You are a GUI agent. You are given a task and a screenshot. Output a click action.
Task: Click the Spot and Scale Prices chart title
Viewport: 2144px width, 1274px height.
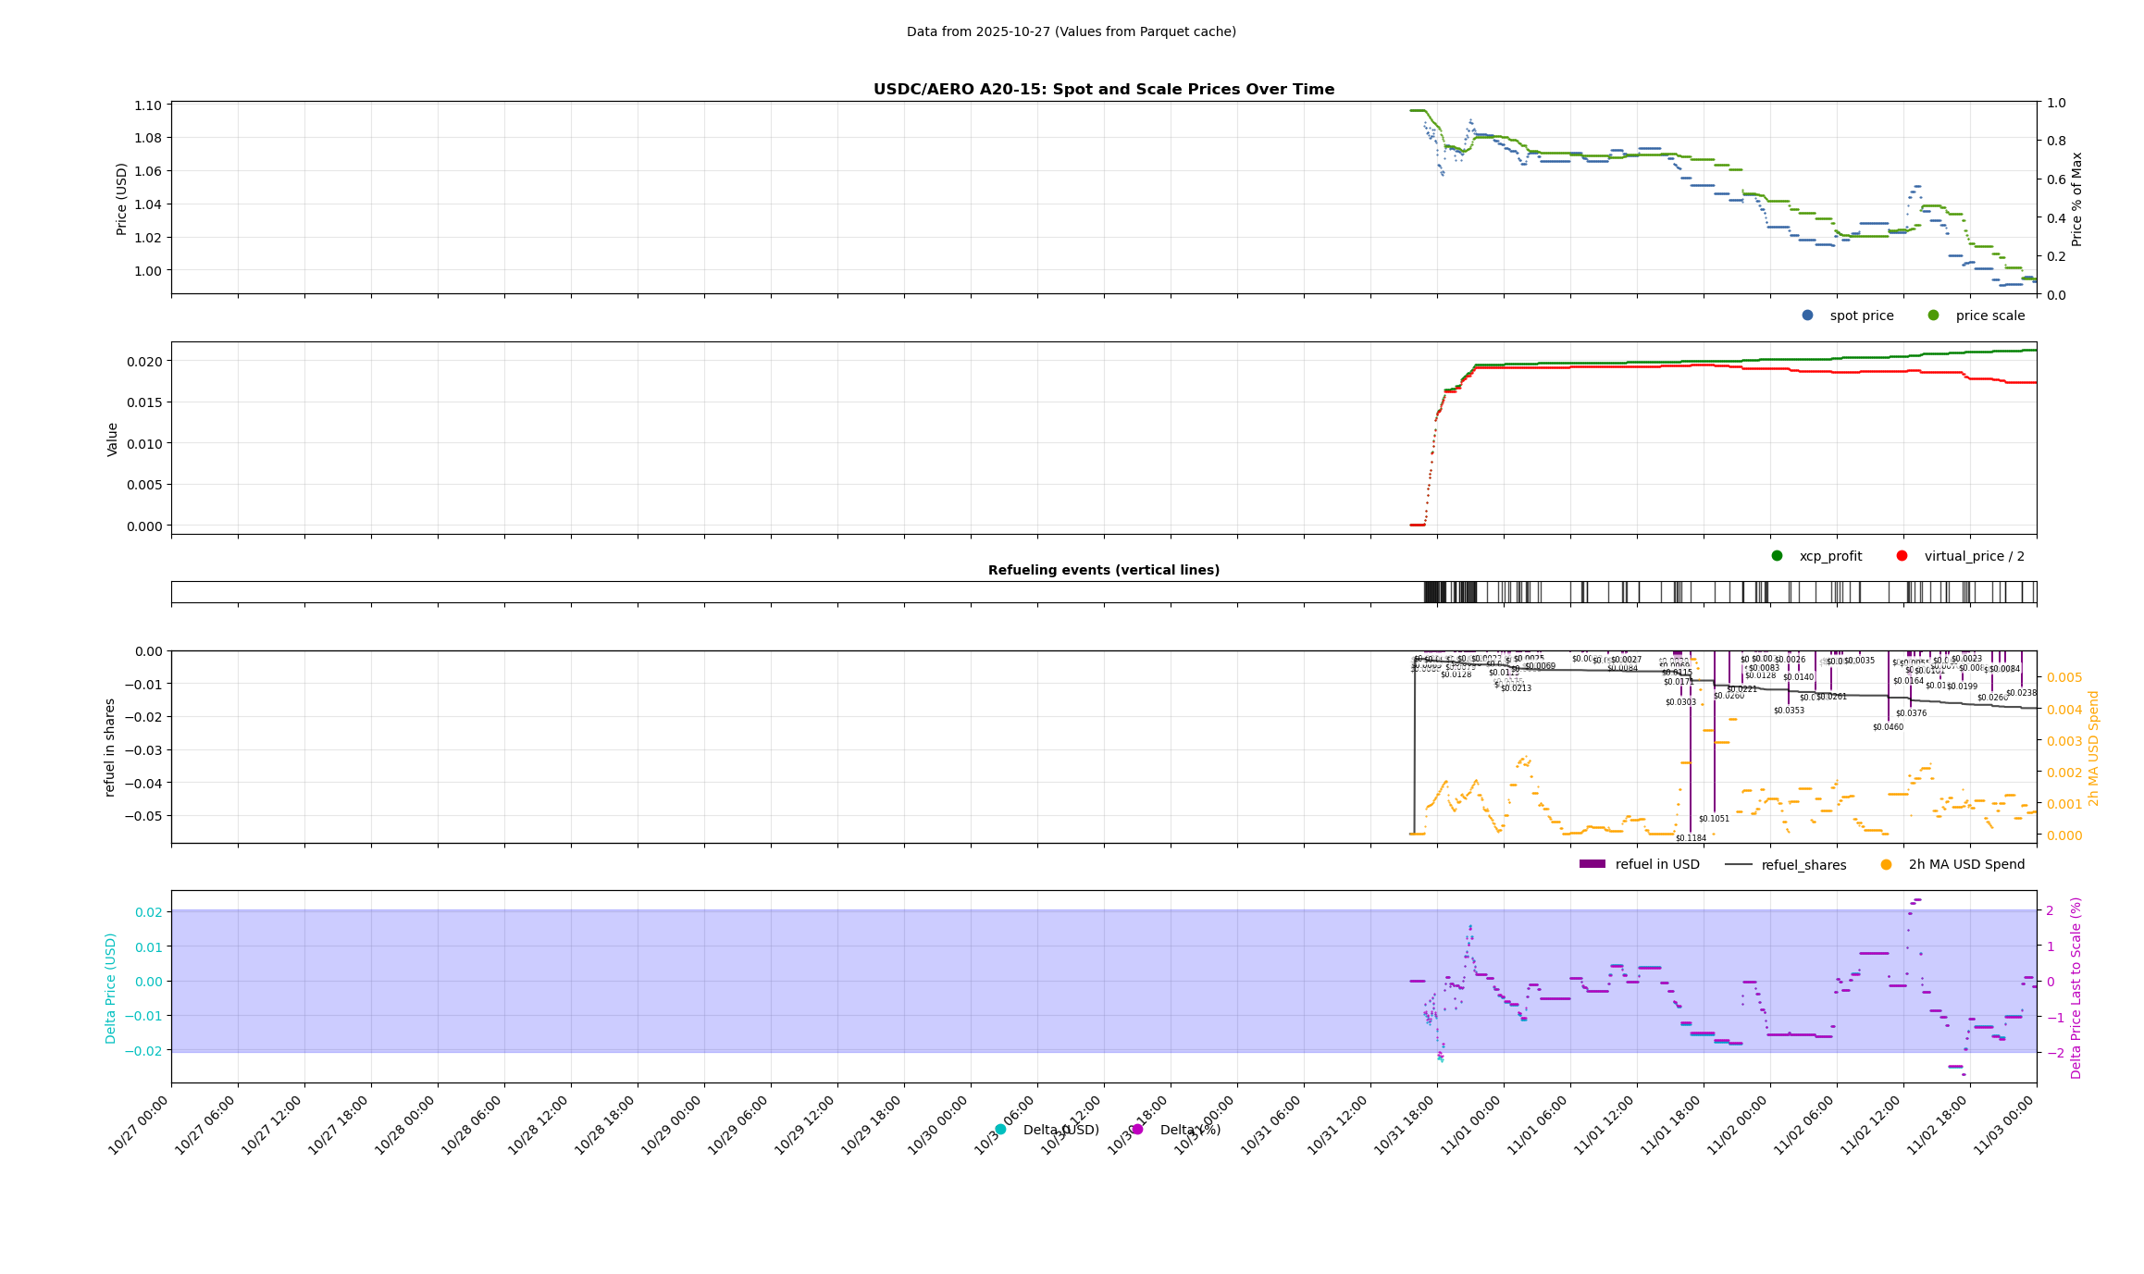click(x=1103, y=90)
